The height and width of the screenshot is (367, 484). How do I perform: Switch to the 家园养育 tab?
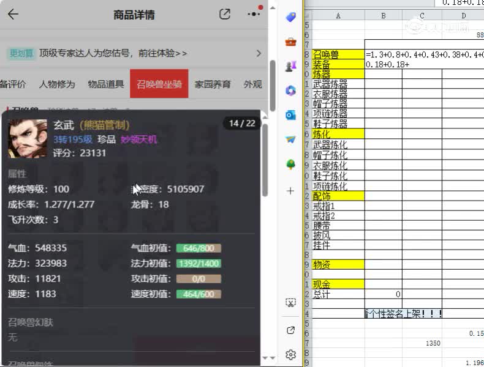(x=213, y=84)
